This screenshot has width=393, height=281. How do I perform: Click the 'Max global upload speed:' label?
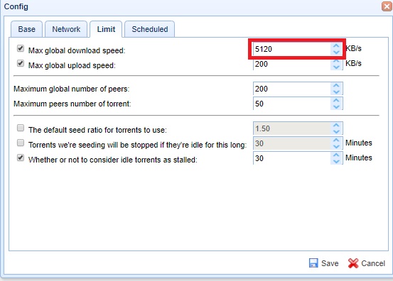coord(72,65)
